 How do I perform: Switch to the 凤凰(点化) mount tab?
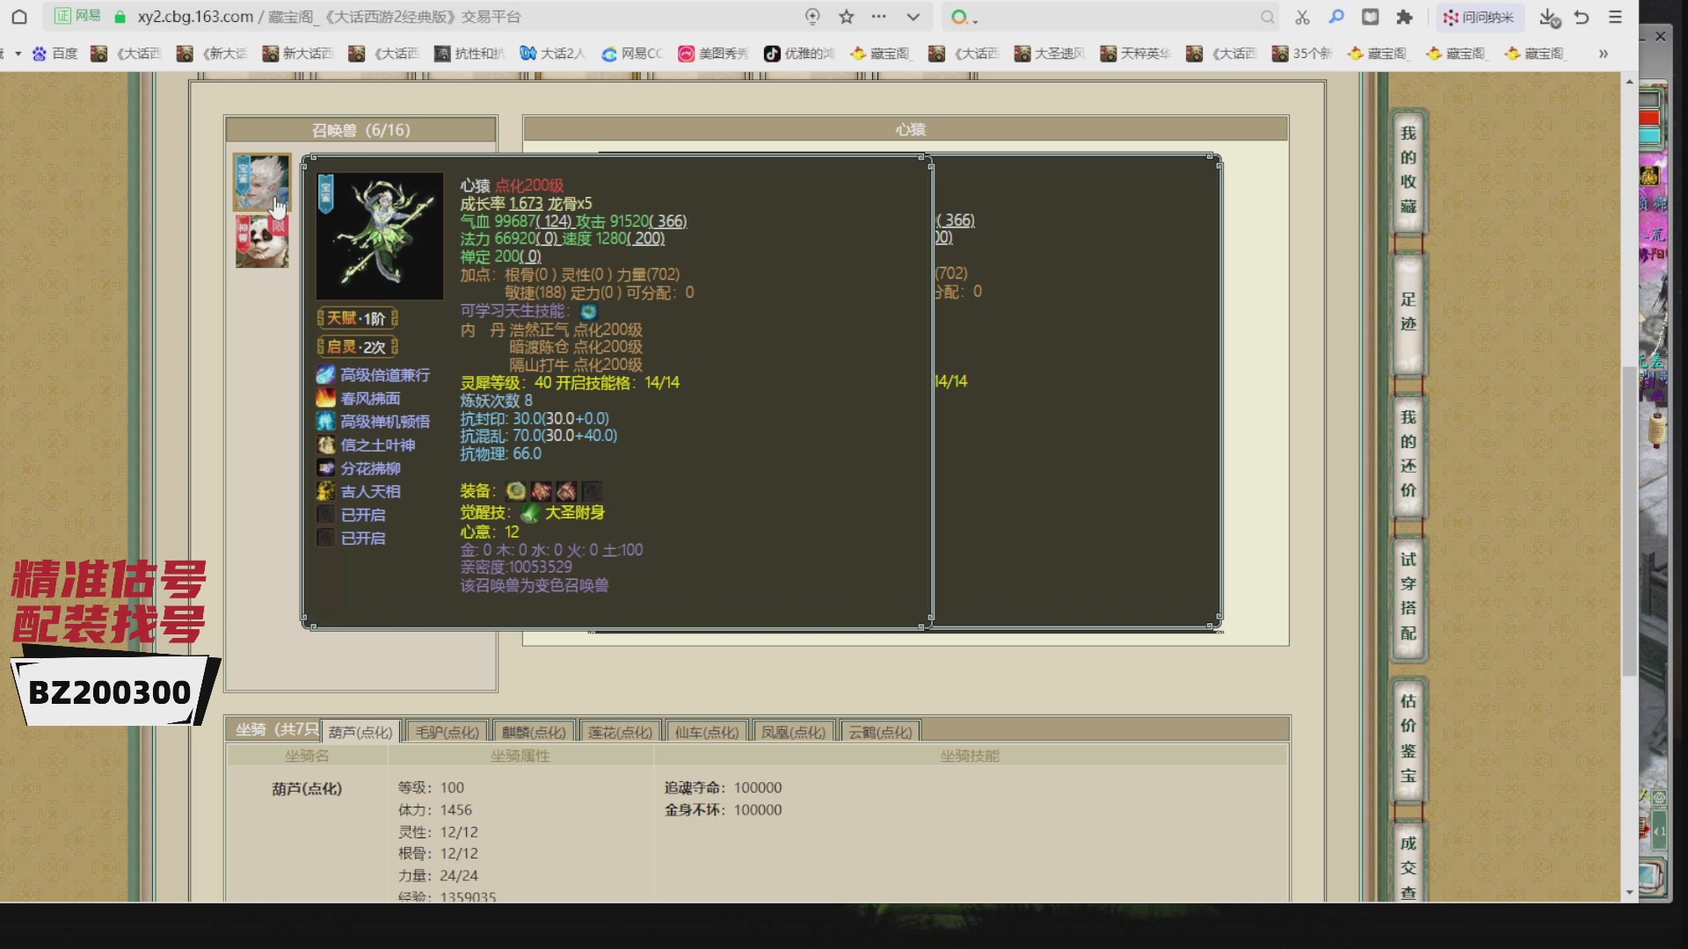(x=793, y=732)
